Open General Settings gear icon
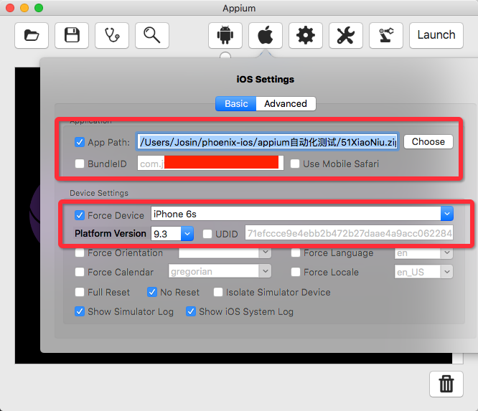Image resolution: width=478 pixels, height=411 pixels. [306, 35]
